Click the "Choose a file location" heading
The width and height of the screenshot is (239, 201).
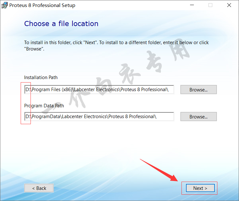coord(61,24)
